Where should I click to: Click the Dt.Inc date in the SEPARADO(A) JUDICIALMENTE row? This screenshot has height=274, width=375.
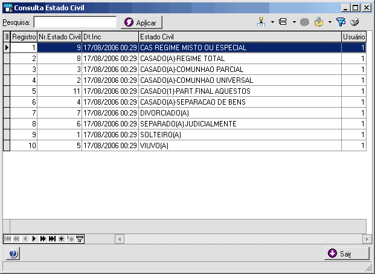click(x=111, y=124)
